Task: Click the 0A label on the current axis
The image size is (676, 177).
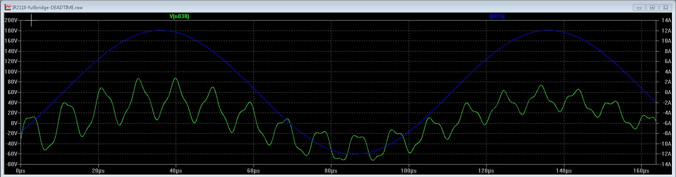Action: coord(667,92)
